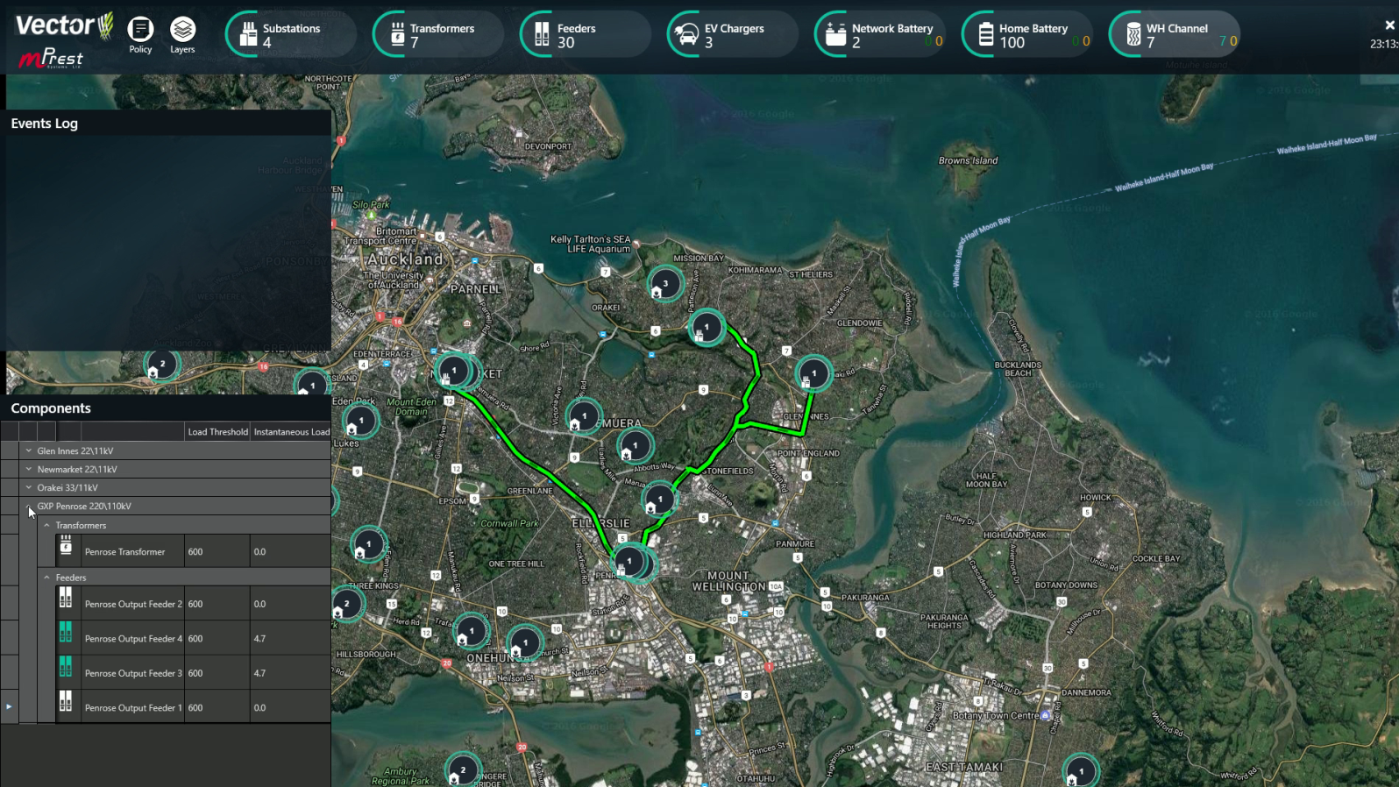
Task: Select the Home Battery counter button
Action: (x=1026, y=35)
